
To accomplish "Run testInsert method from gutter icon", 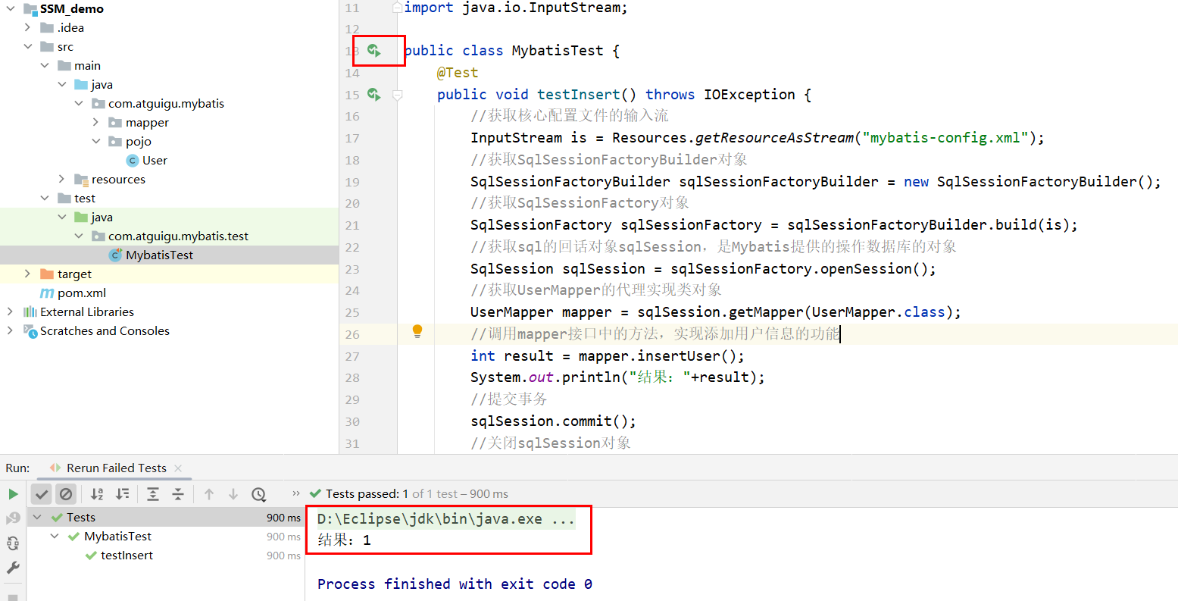I will click(373, 95).
